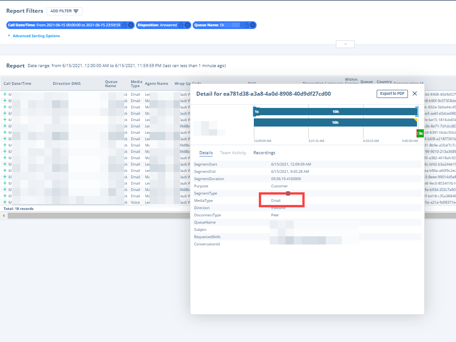Click the '12:09:09 AM' timeline axis label
Image resolution: width=456 pixels, height=342 pixels.
[262, 141]
